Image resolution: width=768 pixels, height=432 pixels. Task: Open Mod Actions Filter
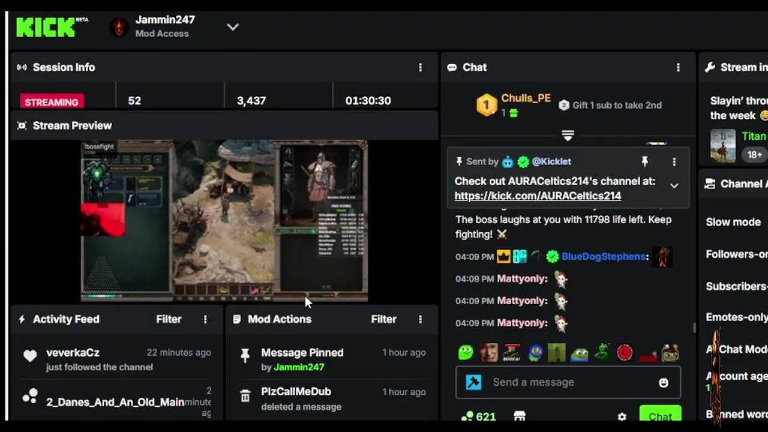pos(383,319)
